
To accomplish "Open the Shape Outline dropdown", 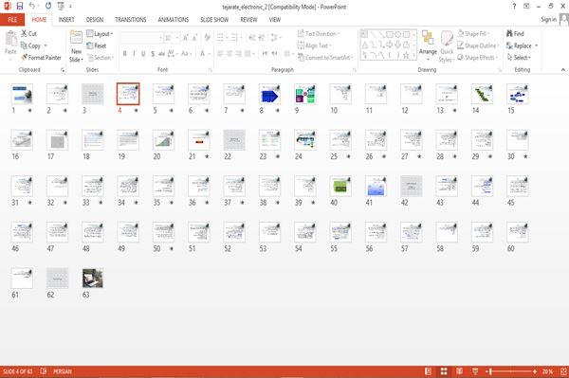I will click(x=478, y=45).
